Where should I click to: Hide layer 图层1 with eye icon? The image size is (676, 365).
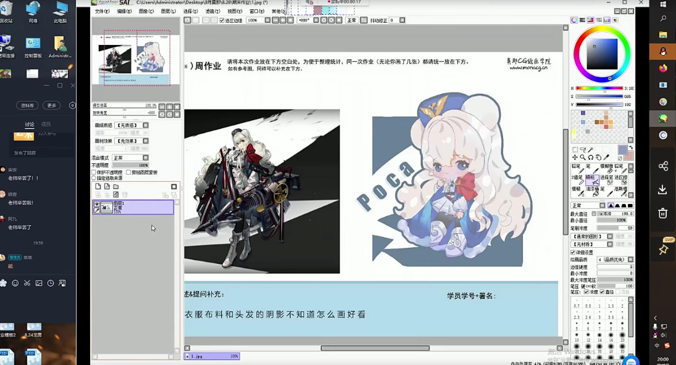(97, 204)
